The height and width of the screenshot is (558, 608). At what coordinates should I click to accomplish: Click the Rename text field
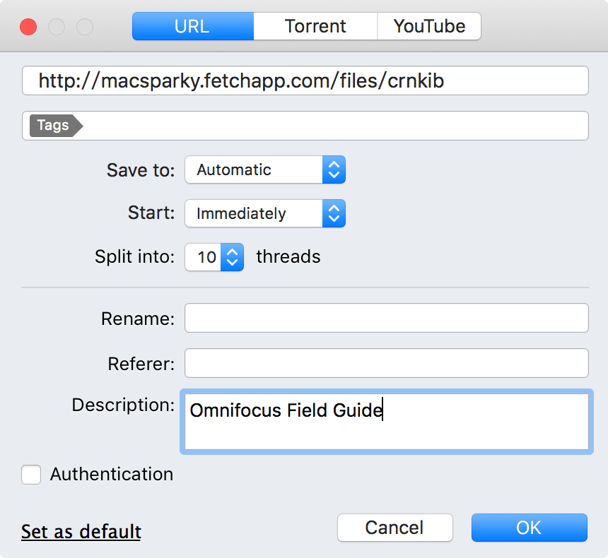(x=387, y=318)
